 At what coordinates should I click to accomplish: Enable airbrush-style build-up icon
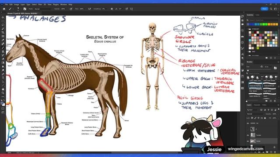(89, 9)
